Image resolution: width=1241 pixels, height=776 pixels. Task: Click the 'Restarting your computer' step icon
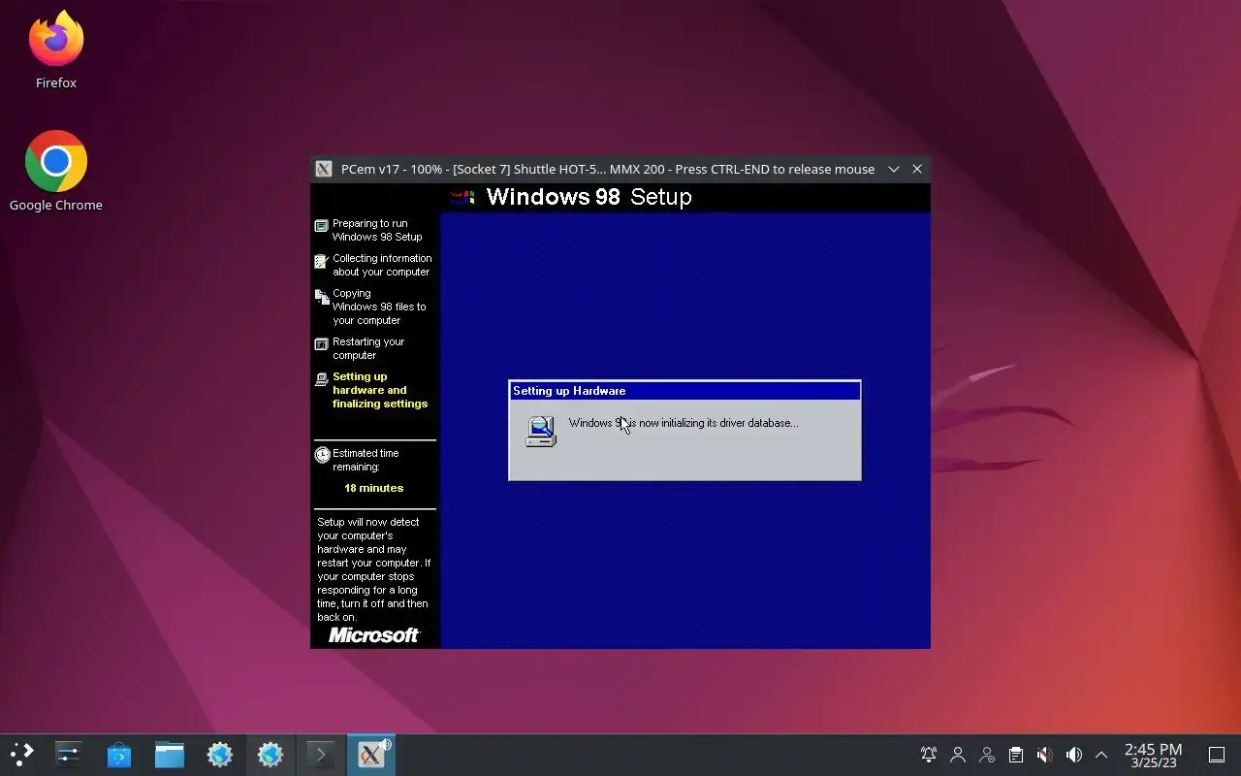coord(322,344)
